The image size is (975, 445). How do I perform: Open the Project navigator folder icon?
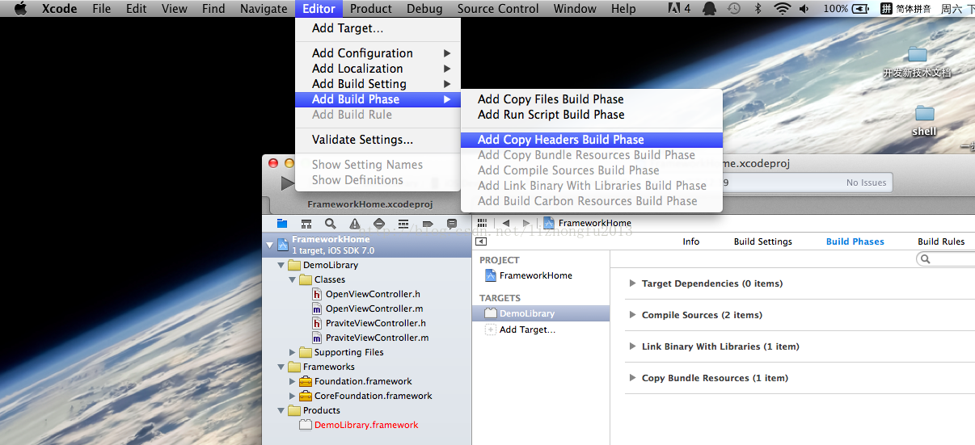point(282,224)
